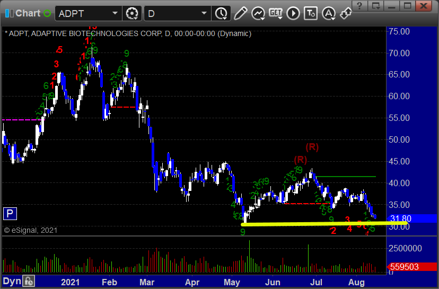439x289 pixels.
Task: Click the 55.00 price axis label
Action: [399, 118]
